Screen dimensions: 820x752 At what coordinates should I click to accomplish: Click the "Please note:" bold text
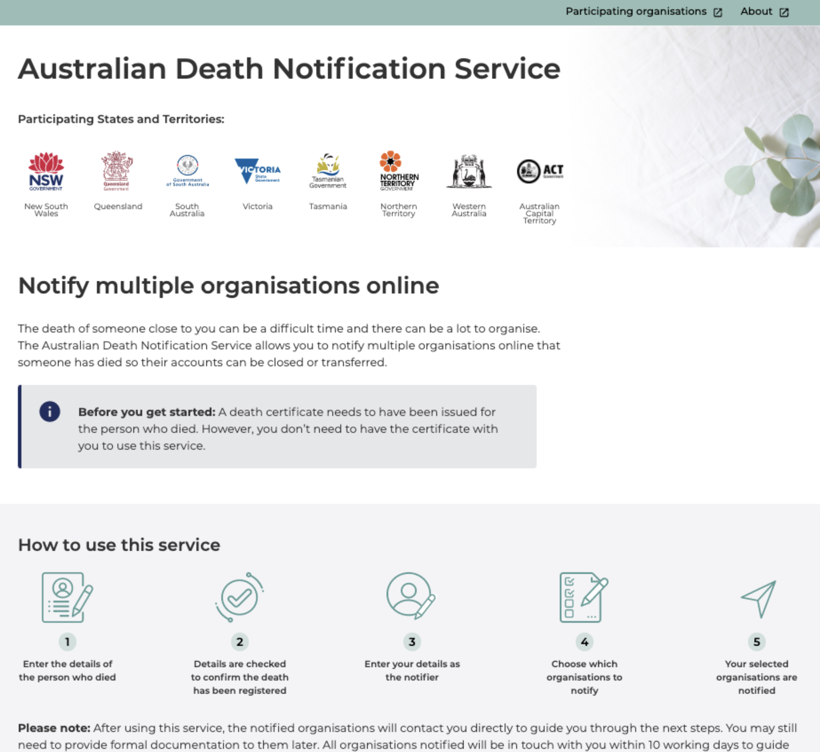point(54,728)
